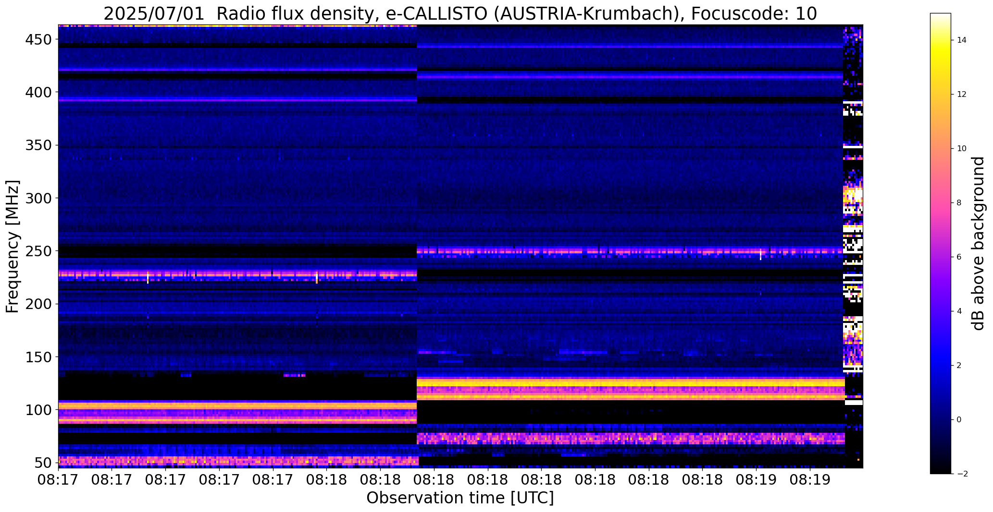Viewport: 993px width, 512px height.
Task: Click the 4 tick on the colorbar
Action: pyautogui.click(x=959, y=311)
